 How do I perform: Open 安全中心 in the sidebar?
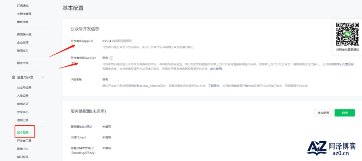23,112
